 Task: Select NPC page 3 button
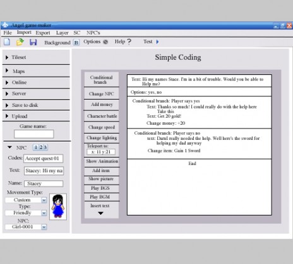point(45,147)
